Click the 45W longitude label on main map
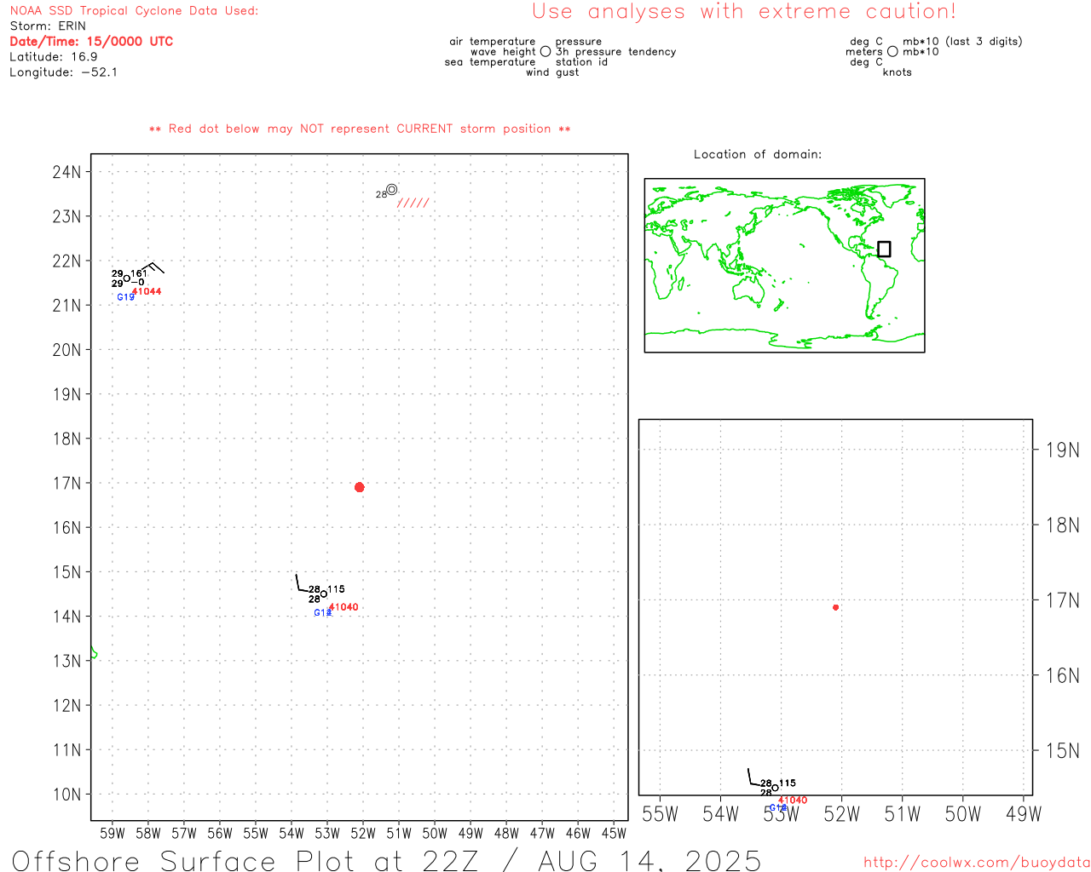Screen dimensions: 1091x872 tap(614, 833)
